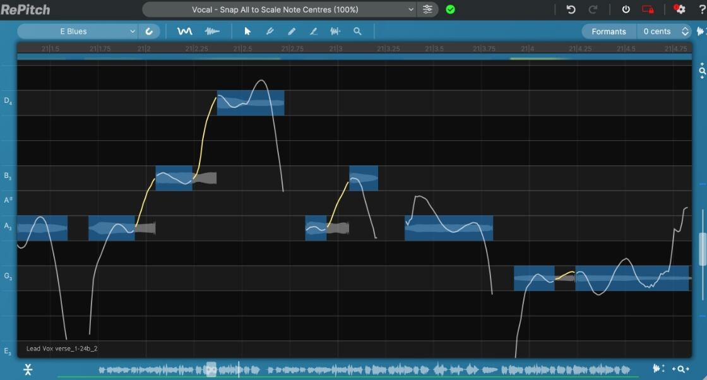Screen dimensions: 707x380
Task: Toggle waveform display icon
Action: 212,31
